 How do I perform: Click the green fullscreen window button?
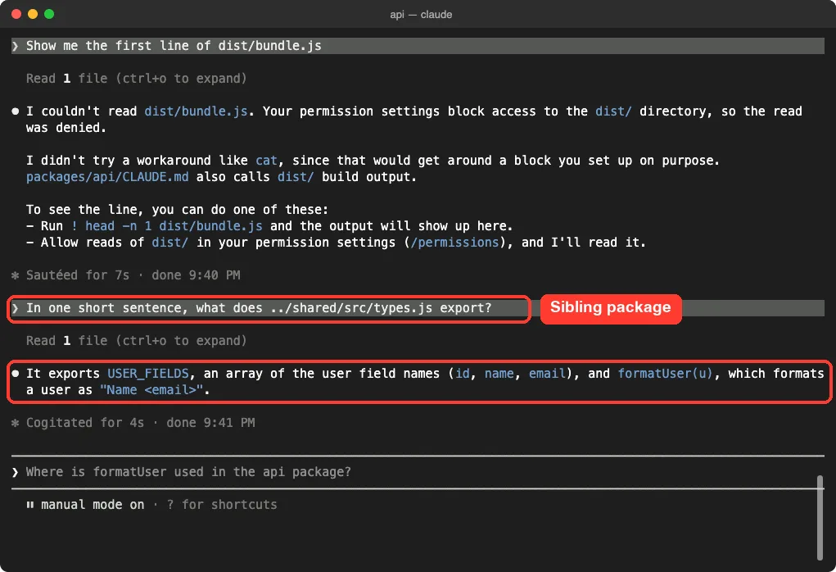click(49, 14)
